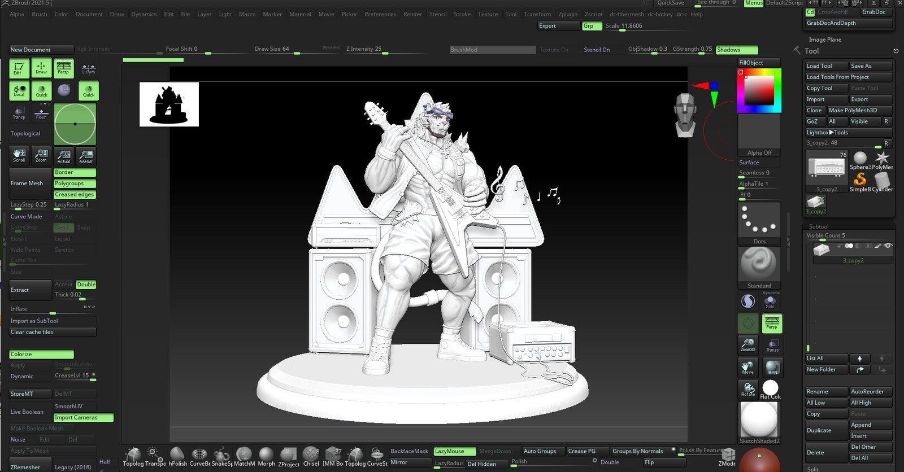Click the Extract button
The width and height of the screenshot is (904, 472).
(x=31, y=290)
